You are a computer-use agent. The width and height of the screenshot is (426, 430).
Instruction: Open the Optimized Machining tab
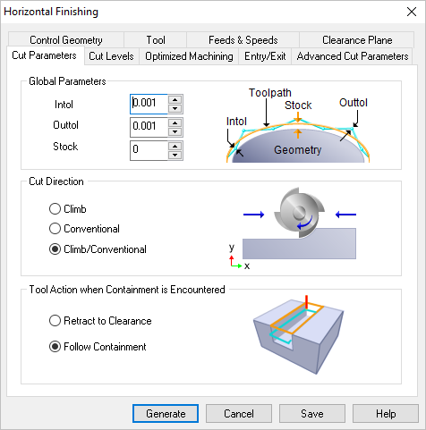click(189, 56)
